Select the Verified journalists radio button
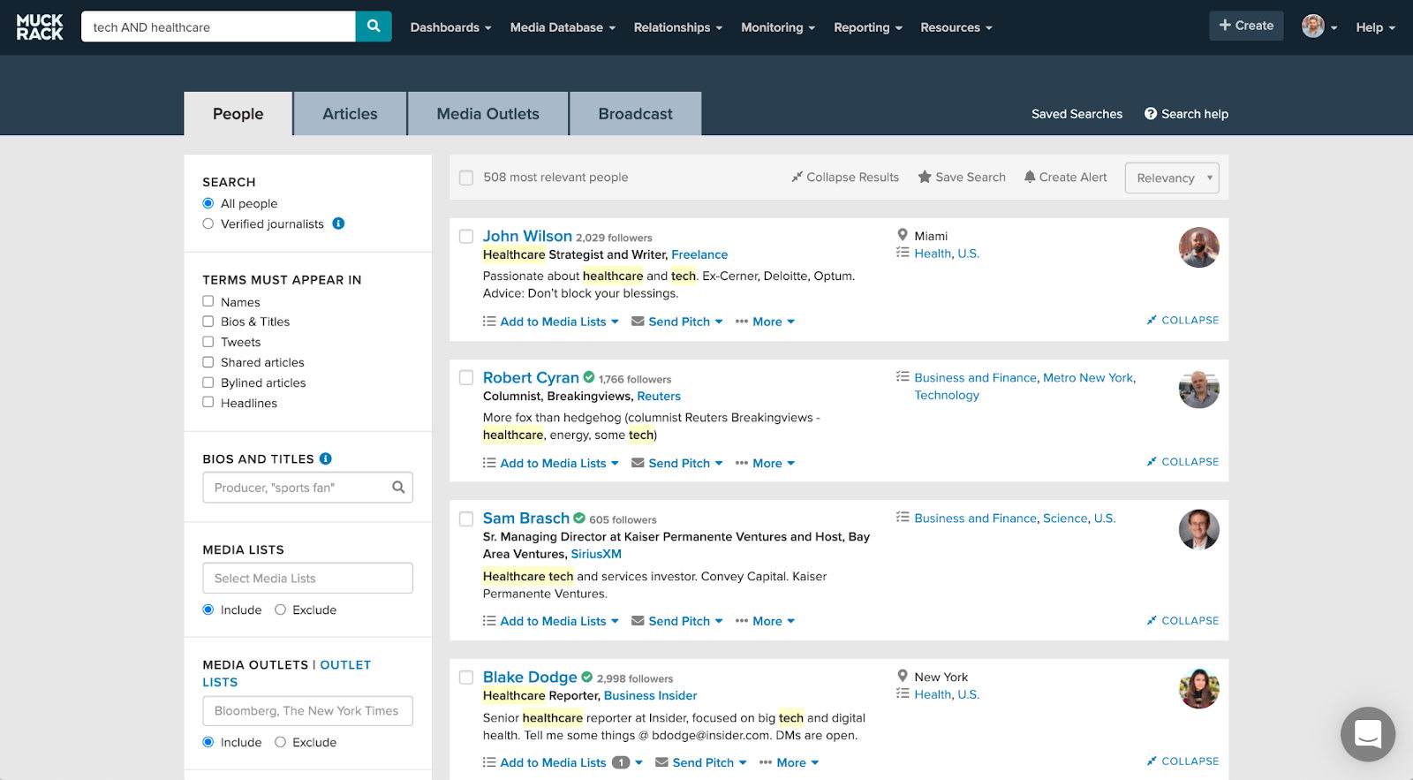The height and width of the screenshot is (780, 1413). tap(208, 223)
